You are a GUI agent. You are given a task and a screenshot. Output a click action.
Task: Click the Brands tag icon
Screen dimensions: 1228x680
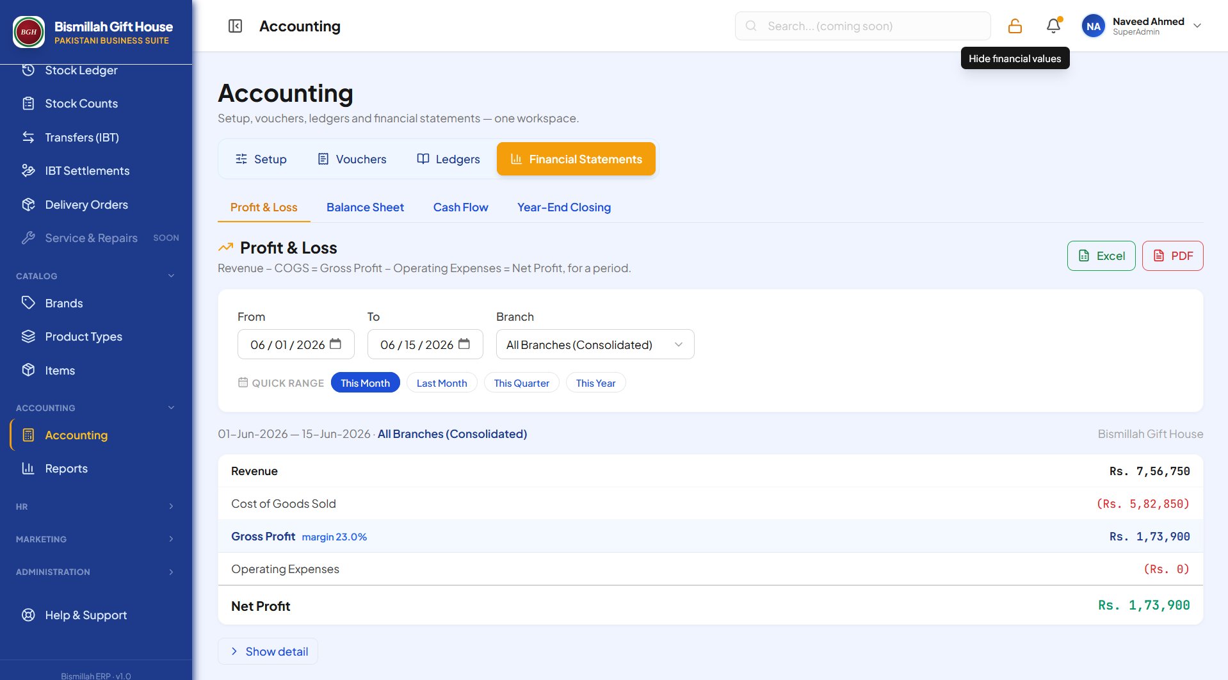(28, 303)
